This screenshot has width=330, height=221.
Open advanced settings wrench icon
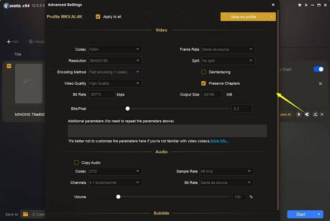(307, 114)
